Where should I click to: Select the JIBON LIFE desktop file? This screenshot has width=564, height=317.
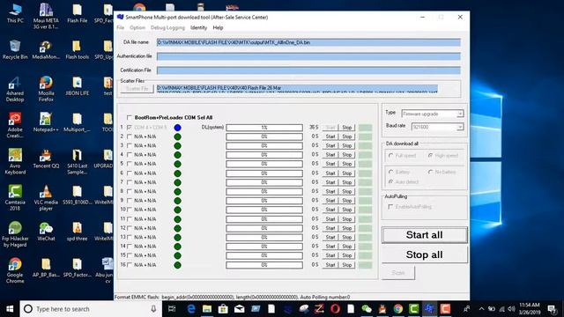[x=77, y=86]
